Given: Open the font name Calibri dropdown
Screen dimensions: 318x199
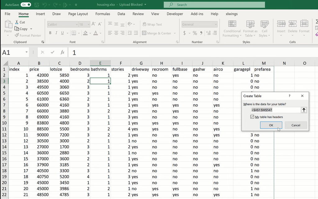Looking at the screenshot, I should (x=77, y=24).
